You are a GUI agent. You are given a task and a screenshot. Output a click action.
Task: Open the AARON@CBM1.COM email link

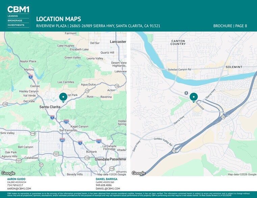pos(19,189)
